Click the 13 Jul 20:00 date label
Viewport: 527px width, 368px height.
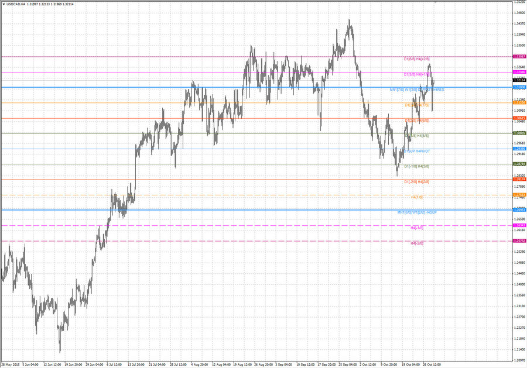[x=136, y=364]
